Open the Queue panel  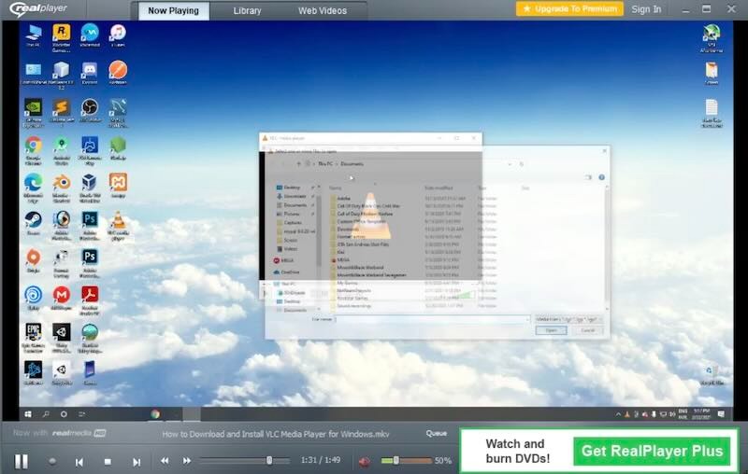pyautogui.click(x=437, y=433)
